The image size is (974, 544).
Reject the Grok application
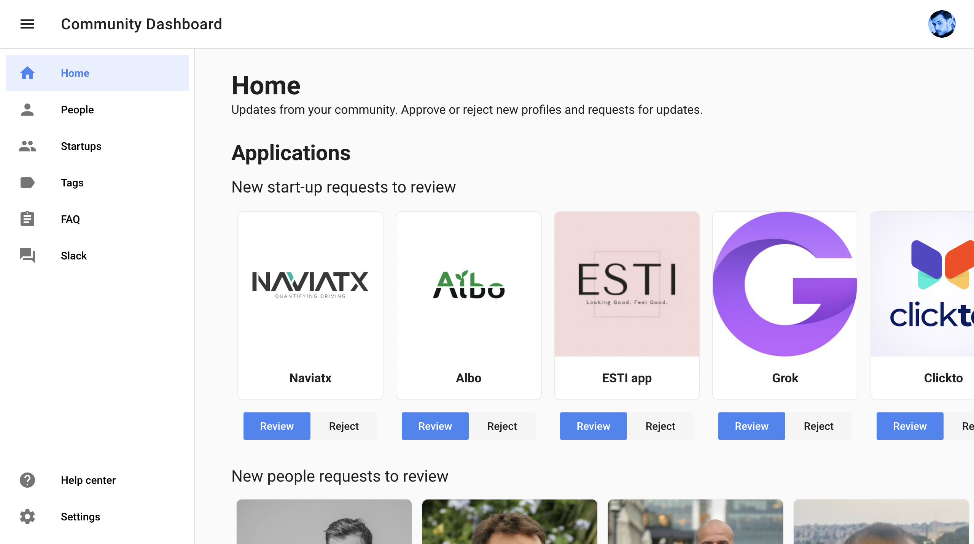819,426
